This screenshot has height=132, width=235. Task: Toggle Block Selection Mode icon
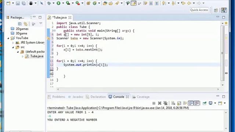point(151,3)
